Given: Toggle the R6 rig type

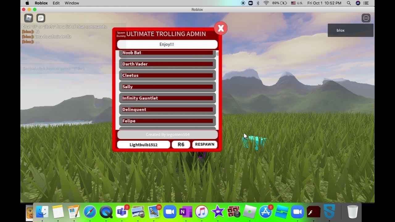Looking at the screenshot, I should [x=181, y=145].
